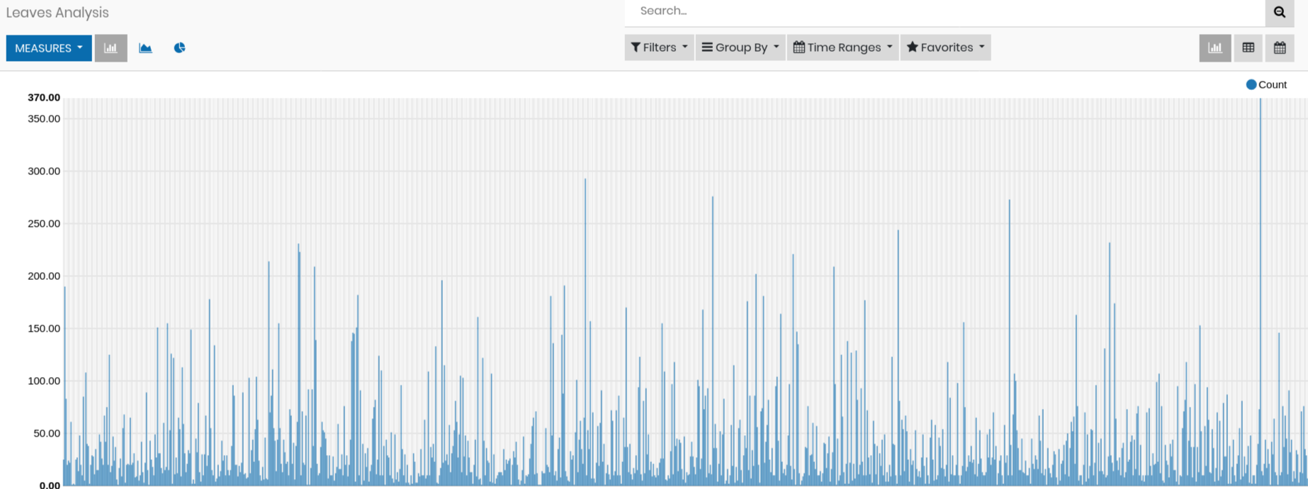Screen dimensions: 1308x489
Task: Click the star icon on Favorites
Action: [912, 47]
